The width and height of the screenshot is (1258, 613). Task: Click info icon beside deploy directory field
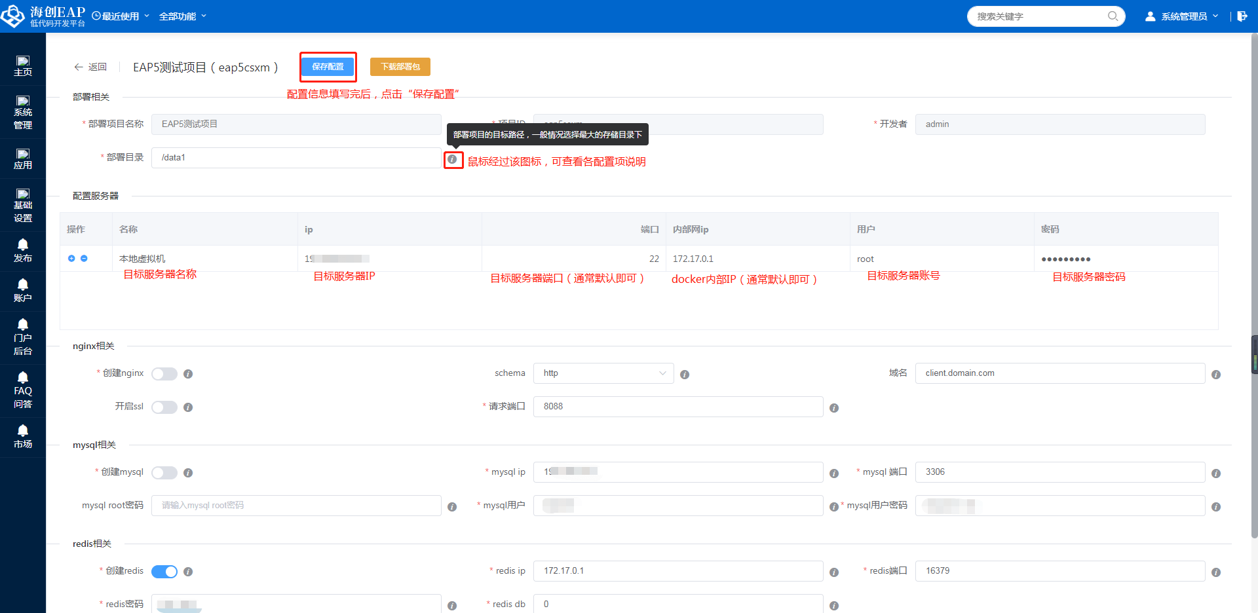point(452,159)
